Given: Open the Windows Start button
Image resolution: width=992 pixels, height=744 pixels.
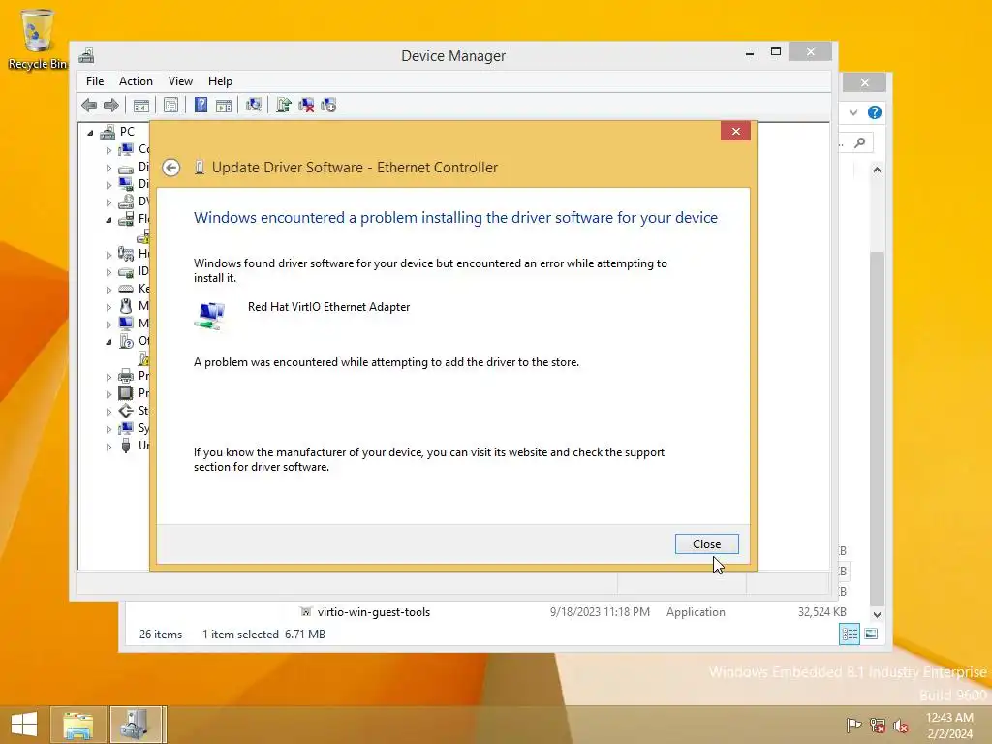Looking at the screenshot, I should point(24,725).
